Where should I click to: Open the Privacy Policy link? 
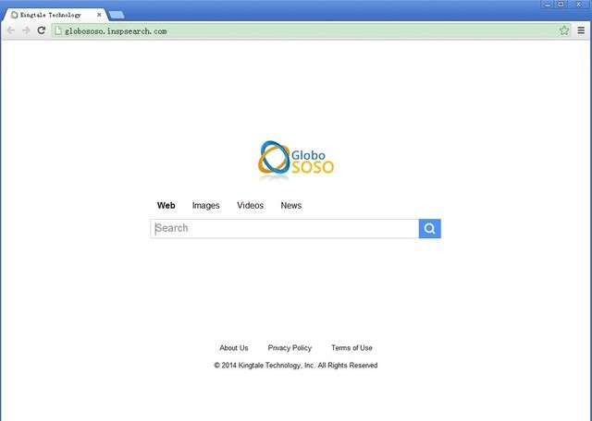click(290, 348)
